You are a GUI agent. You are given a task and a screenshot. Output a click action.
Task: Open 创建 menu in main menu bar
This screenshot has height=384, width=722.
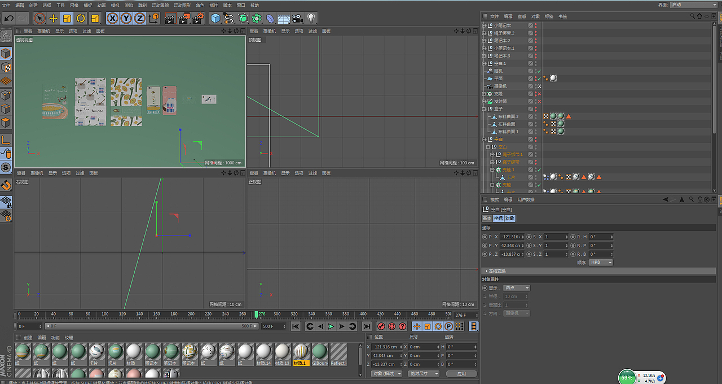coord(33,5)
